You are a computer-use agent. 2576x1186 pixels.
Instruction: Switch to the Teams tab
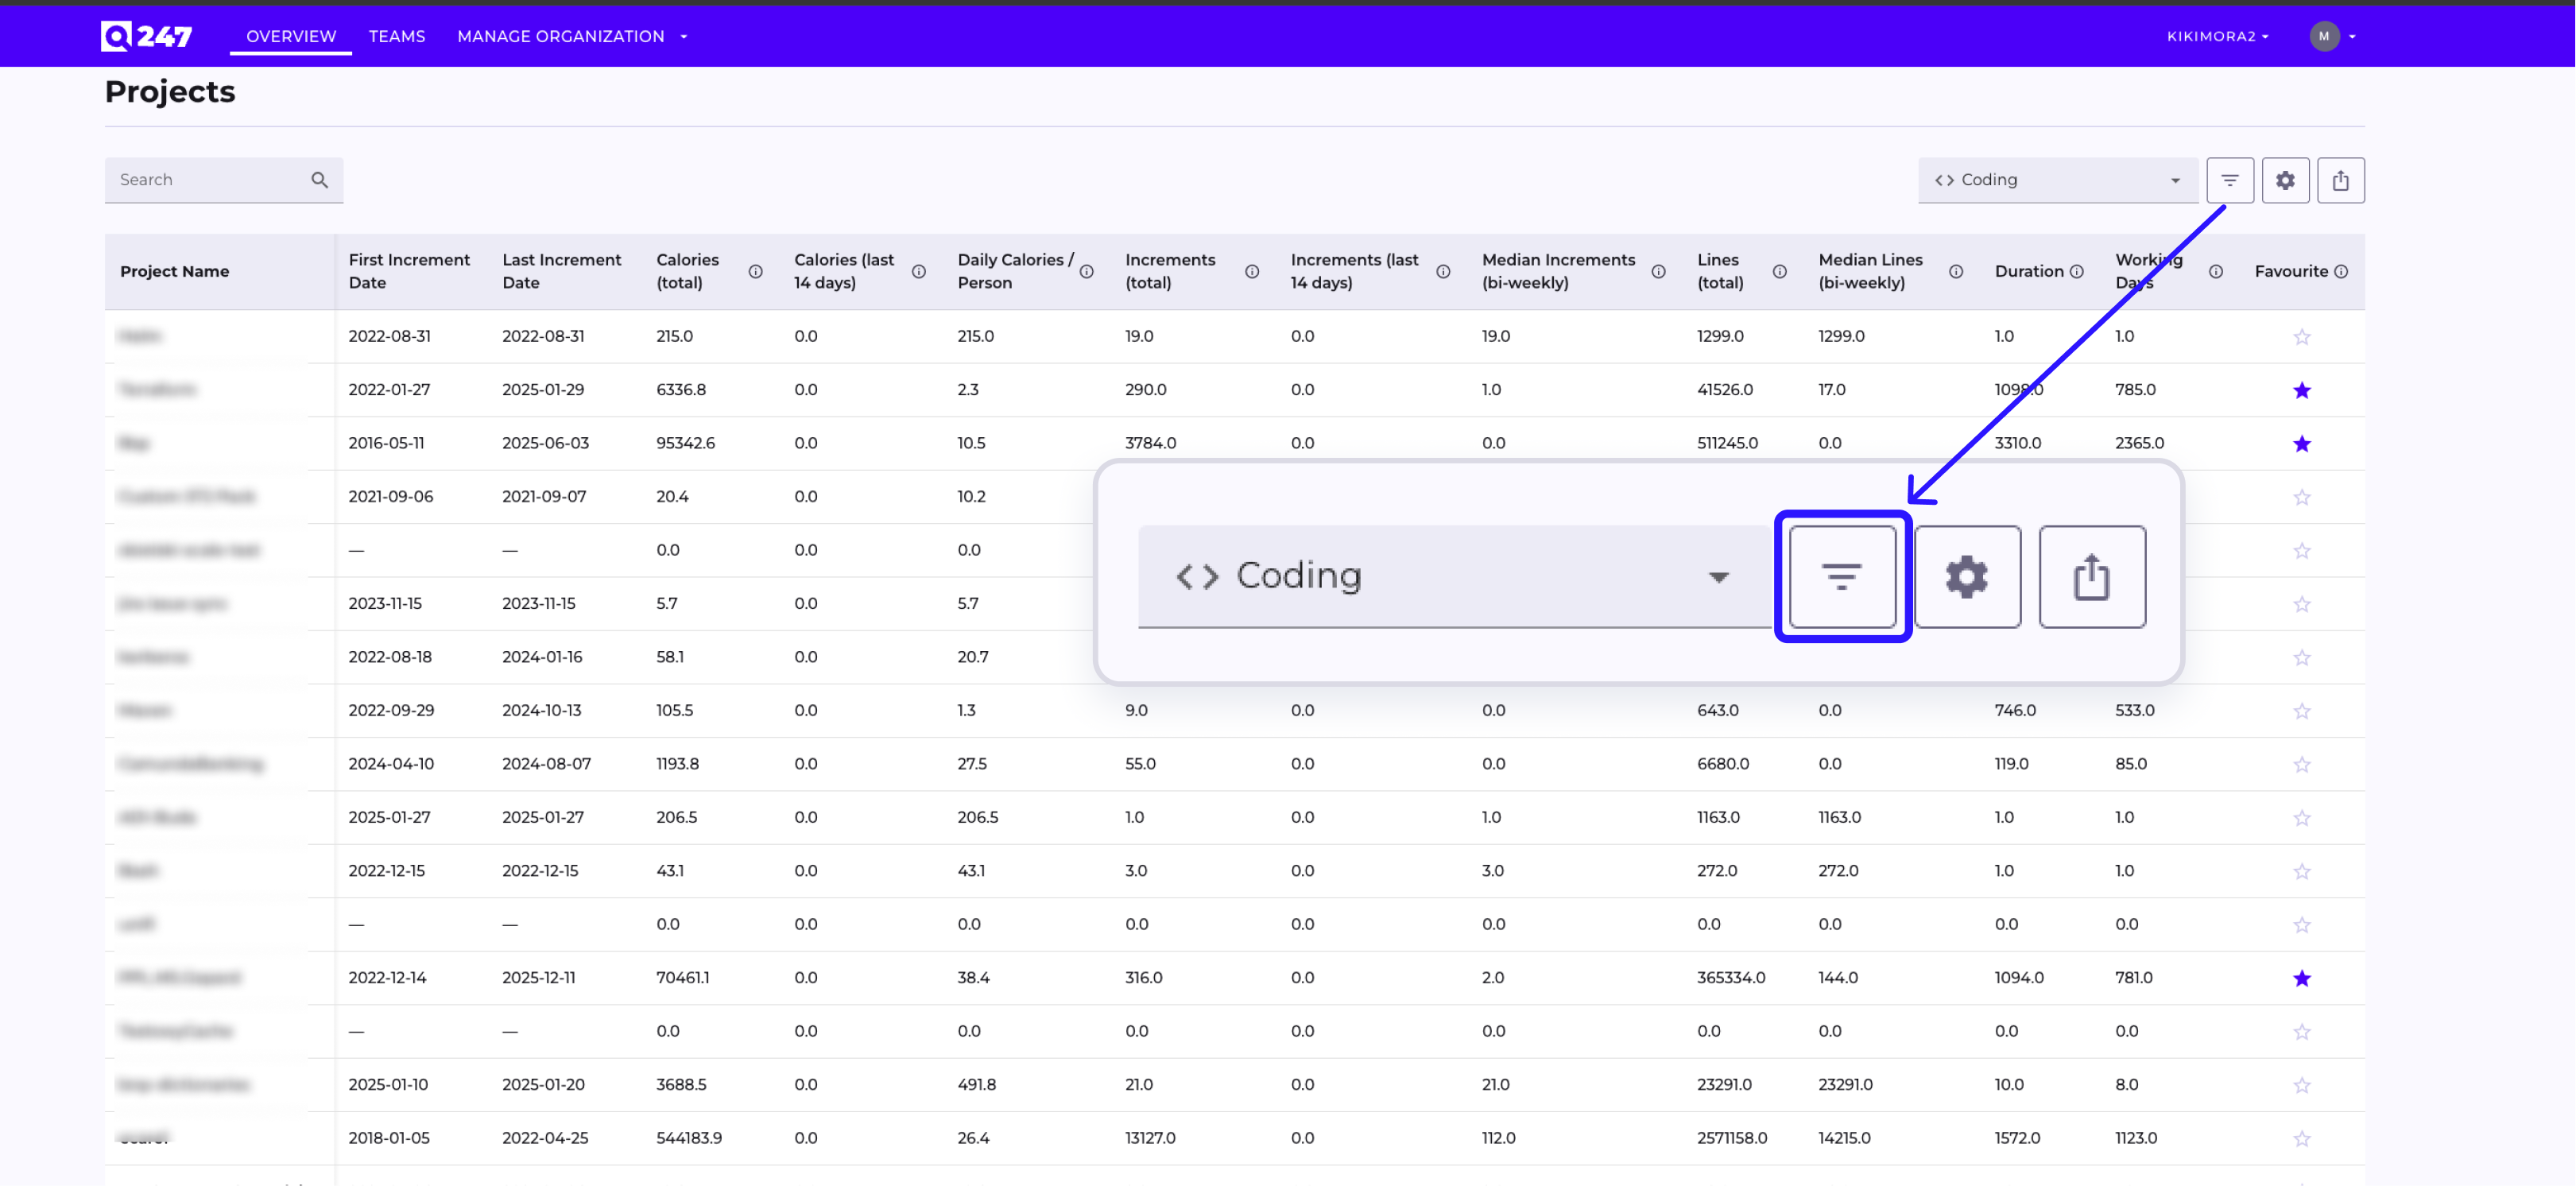pyautogui.click(x=396, y=36)
